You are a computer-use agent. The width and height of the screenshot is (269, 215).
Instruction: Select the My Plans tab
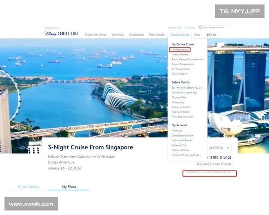[x=69, y=187]
